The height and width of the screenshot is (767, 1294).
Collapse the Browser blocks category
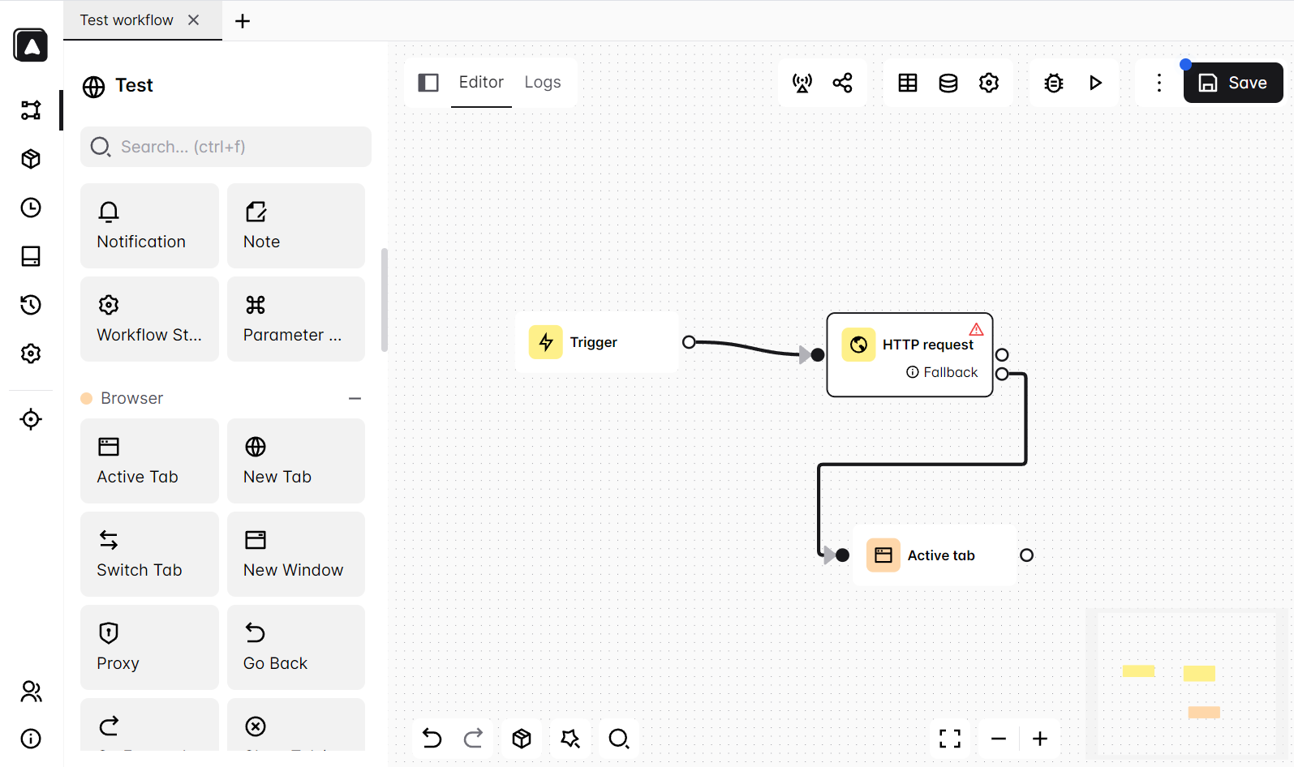pyautogui.click(x=355, y=399)
